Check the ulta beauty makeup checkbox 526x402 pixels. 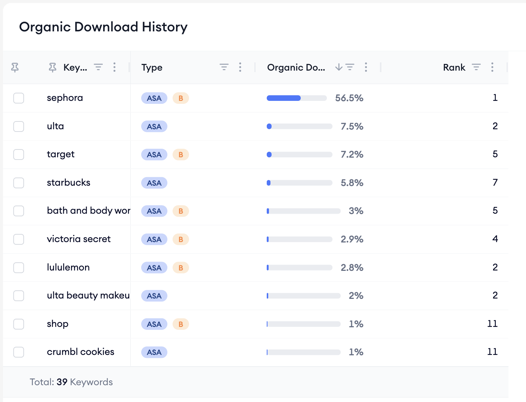click(x=19, y=296)
